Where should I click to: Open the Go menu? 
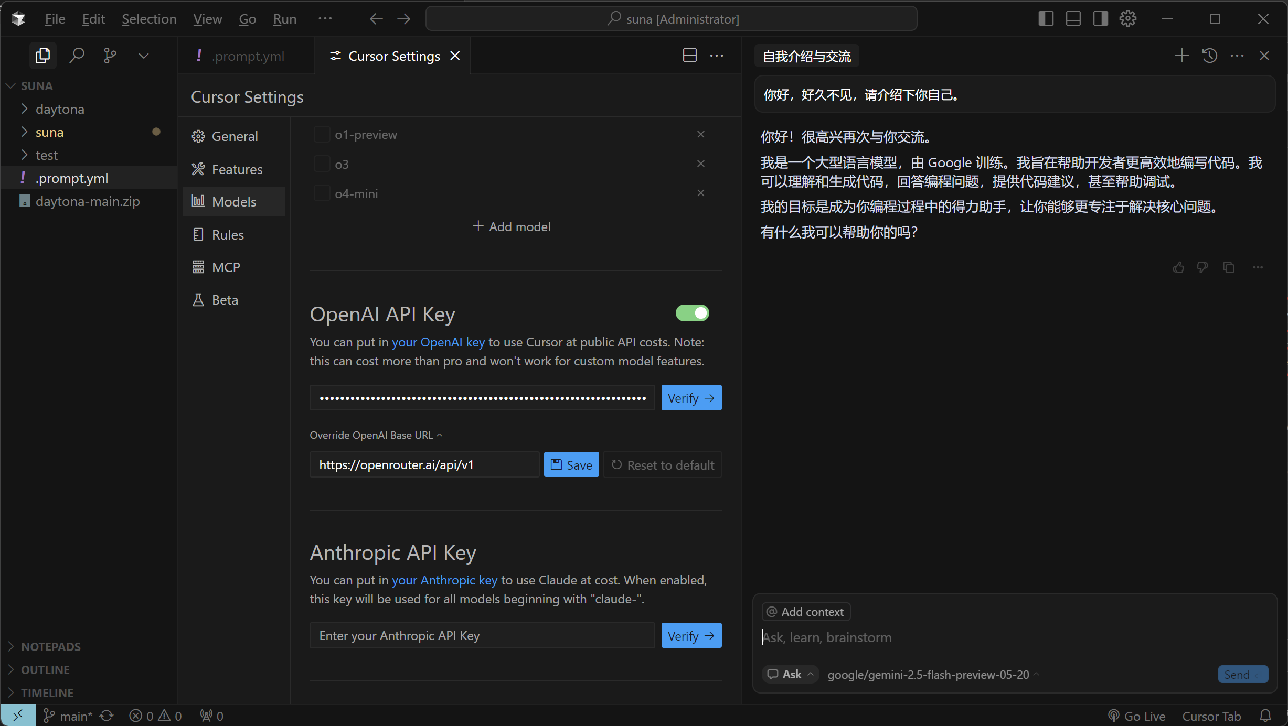point(247,19)
